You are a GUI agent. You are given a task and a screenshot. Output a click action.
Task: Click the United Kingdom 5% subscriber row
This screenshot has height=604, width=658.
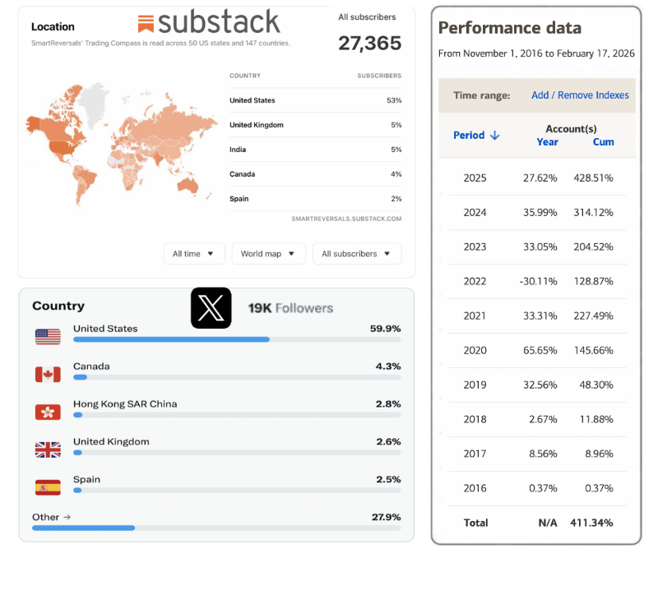click(315, 125)
